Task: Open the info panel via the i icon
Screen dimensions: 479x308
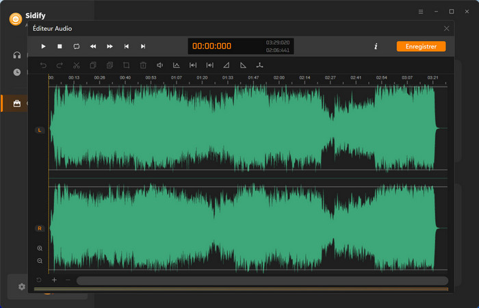Action: pyautogui.click(x=376, y=47)
